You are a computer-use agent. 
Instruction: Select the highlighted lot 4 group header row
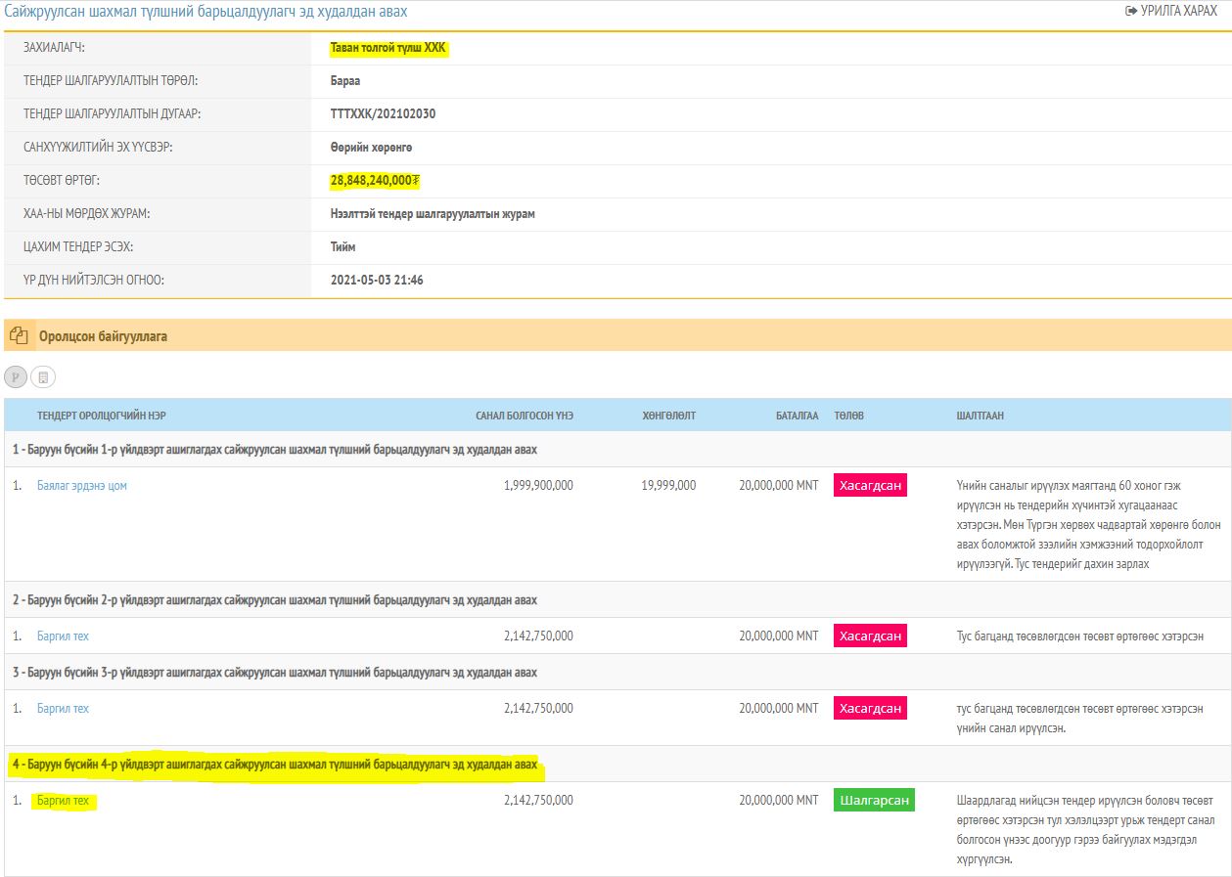pos(275,765)
